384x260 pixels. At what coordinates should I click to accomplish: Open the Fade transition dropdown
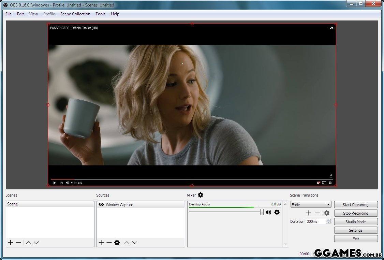pos(311,205)
